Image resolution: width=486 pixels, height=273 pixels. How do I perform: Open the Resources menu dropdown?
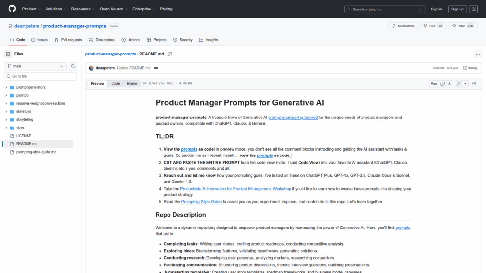click(83, 9)
